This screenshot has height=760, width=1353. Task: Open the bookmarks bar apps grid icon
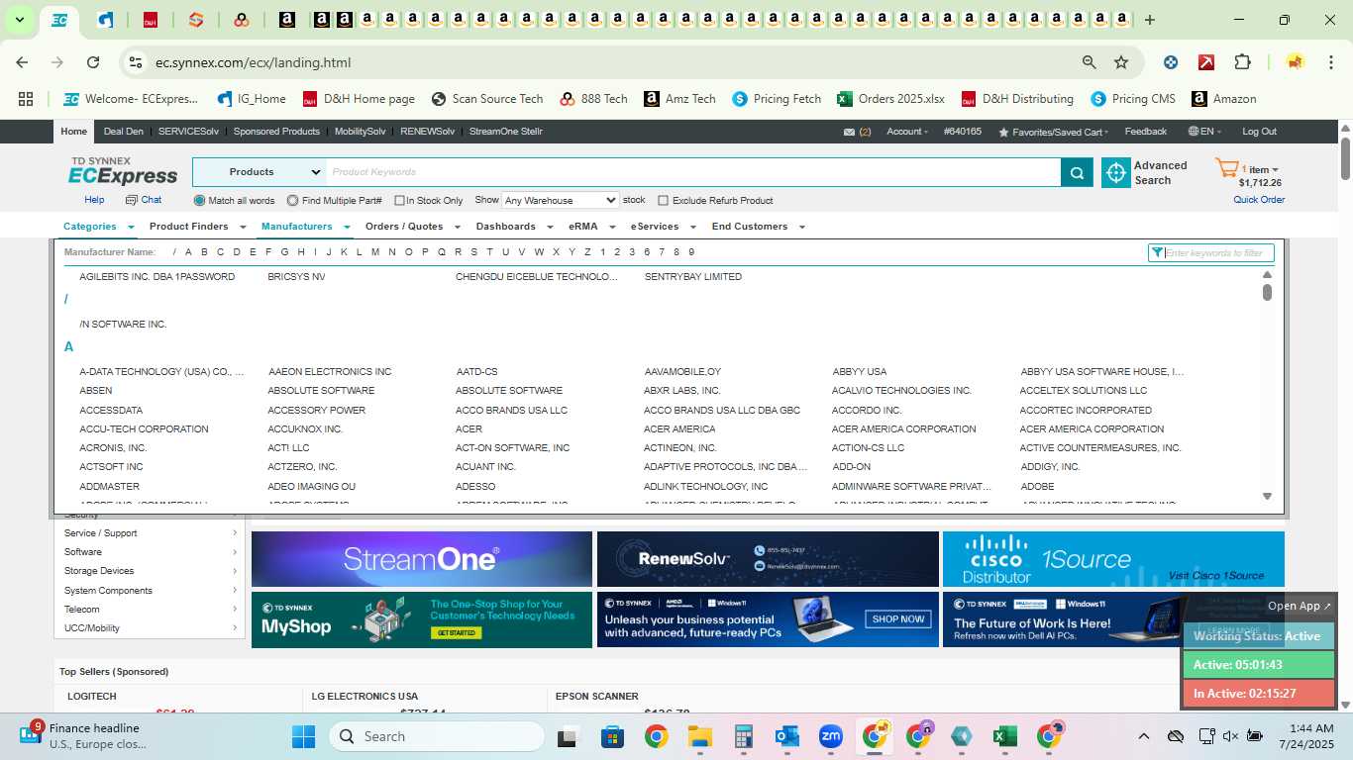point(26,99)
